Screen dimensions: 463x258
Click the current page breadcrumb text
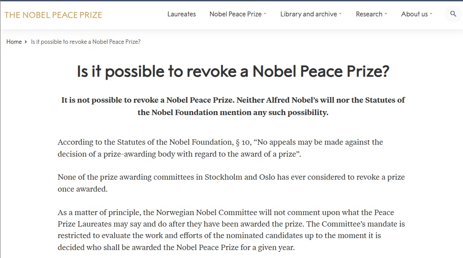click(86, 42)
